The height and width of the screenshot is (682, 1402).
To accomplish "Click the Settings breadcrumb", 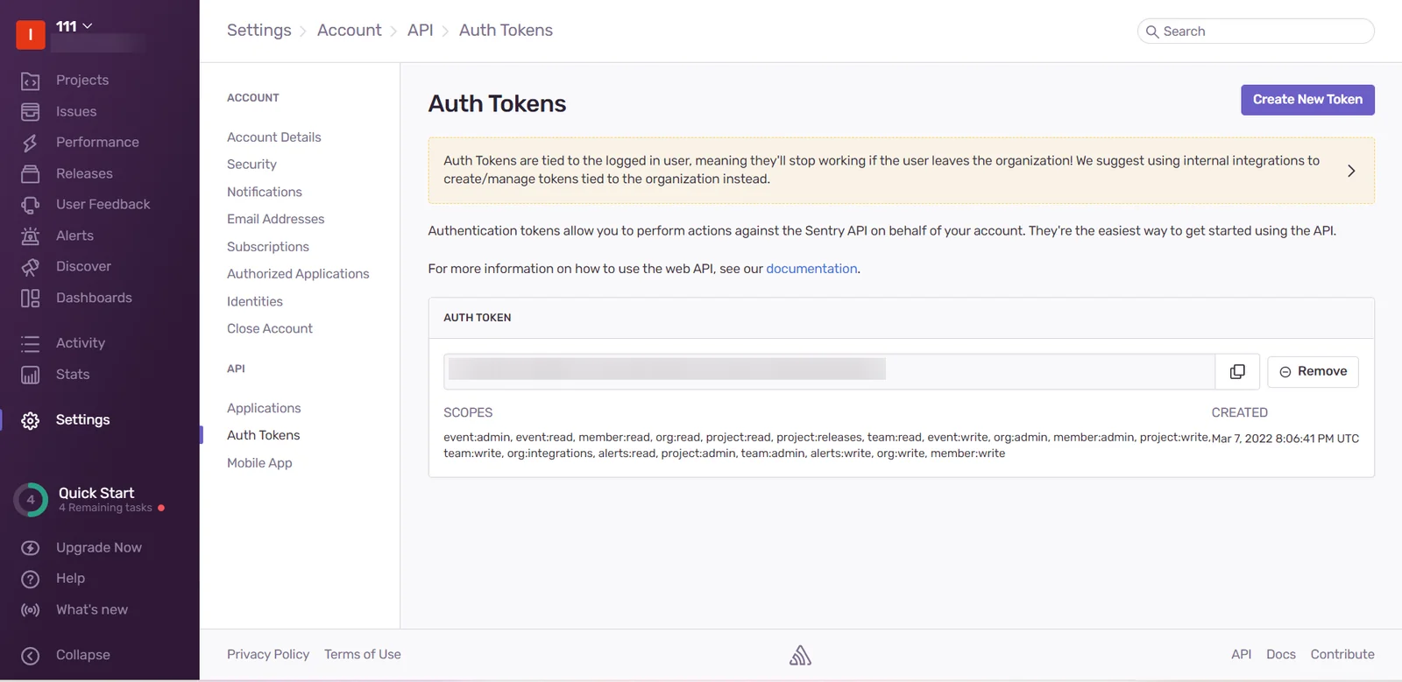I will pos(258,30).
